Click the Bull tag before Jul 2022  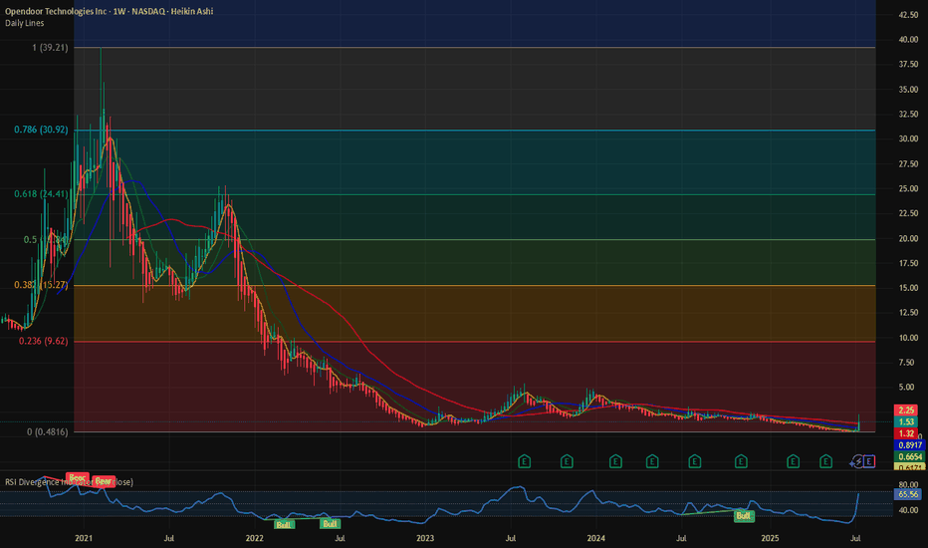tap(330, 524)
